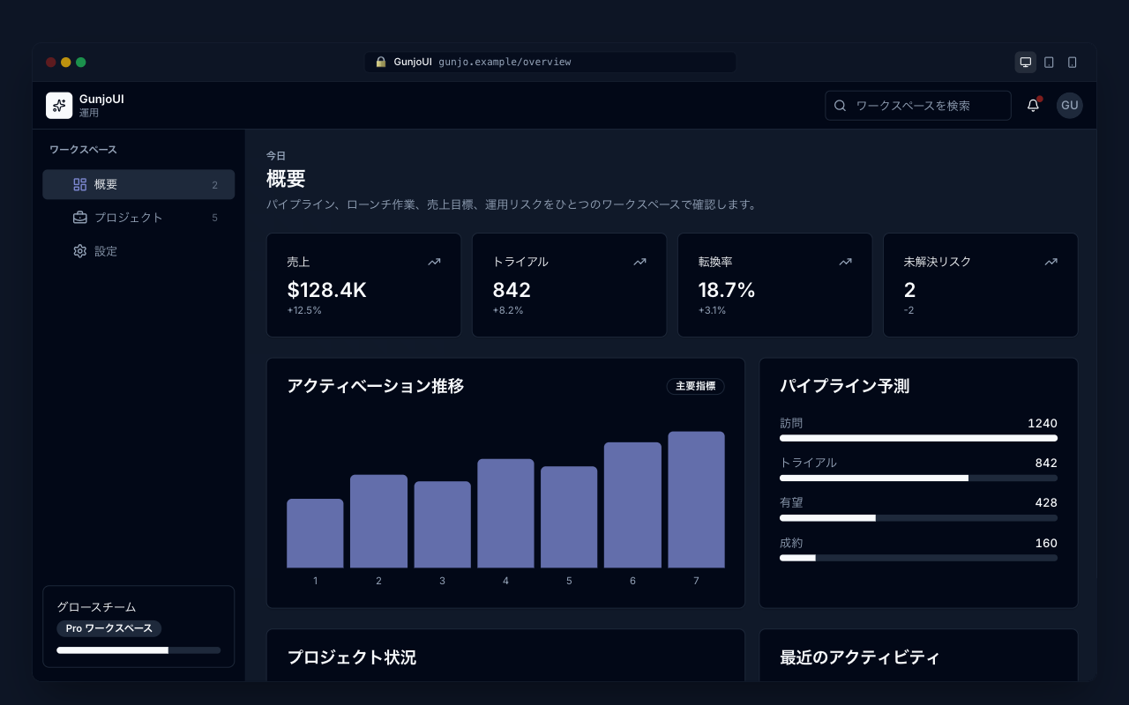Image resolution: width=1129 pixels, height=705 pixels.
Task: Select the desktop preview icon
Action: tap(1025, 63)
